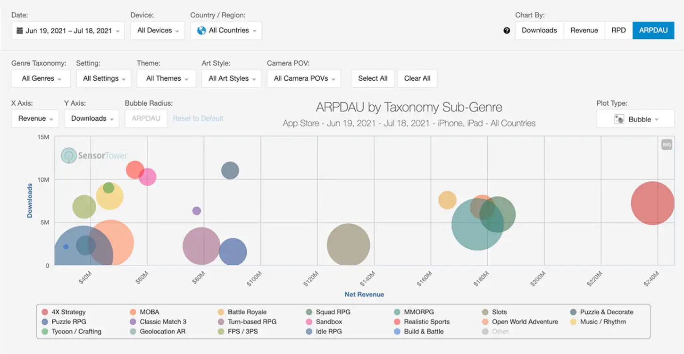Image resolution: width=684 pixels, height=354 pixels.
Task: Open the X Axis Revenue dropdown
Action: tap(35, 118)
